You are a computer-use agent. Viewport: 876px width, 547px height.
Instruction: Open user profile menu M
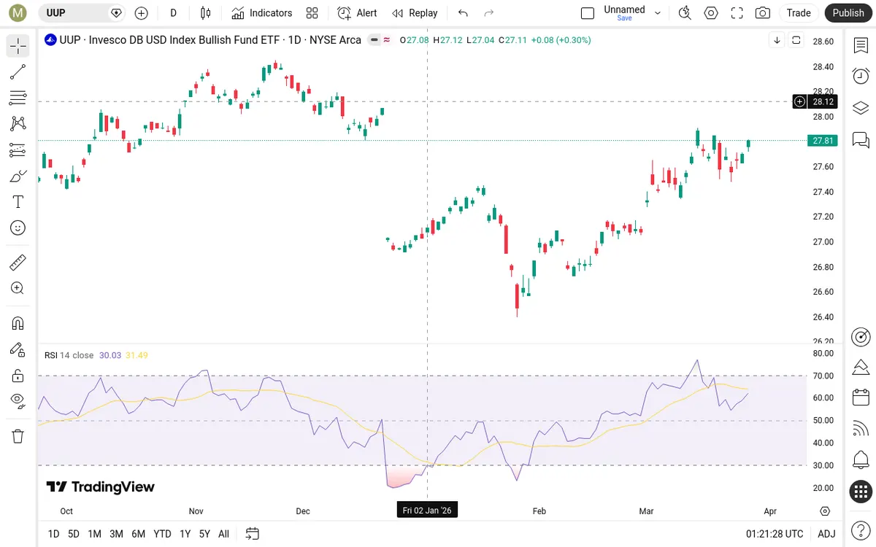click(18, 13)
